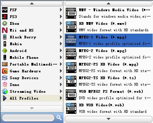Click the green Xbox sphere icon
Image resolution: width=153 pixels, height=123 pixels.
(5, 23)
